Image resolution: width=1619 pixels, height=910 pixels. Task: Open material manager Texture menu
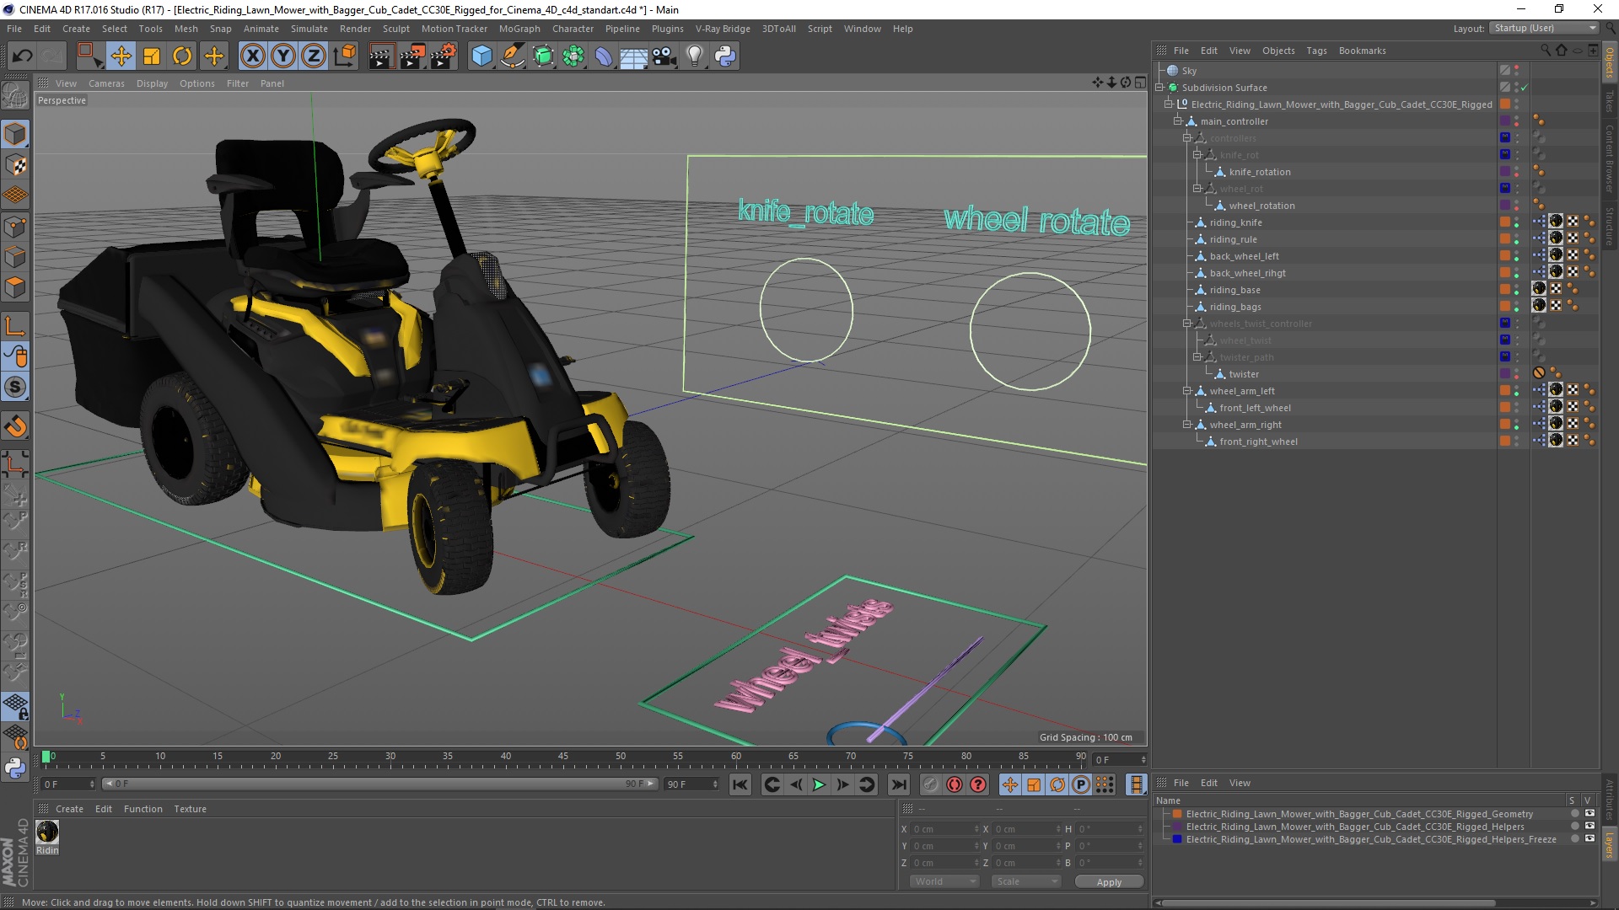pos(190,809)
